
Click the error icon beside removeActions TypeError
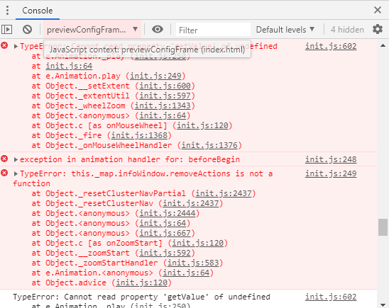coord(4,173)
